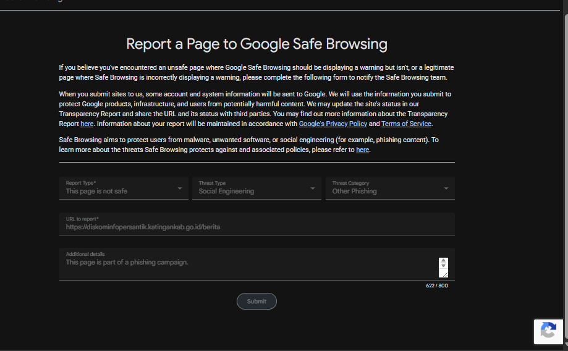The width and height of the screenshot is (568, 351).
Task: Click the 622 / 800 character counter
Action: coord(437,285)
